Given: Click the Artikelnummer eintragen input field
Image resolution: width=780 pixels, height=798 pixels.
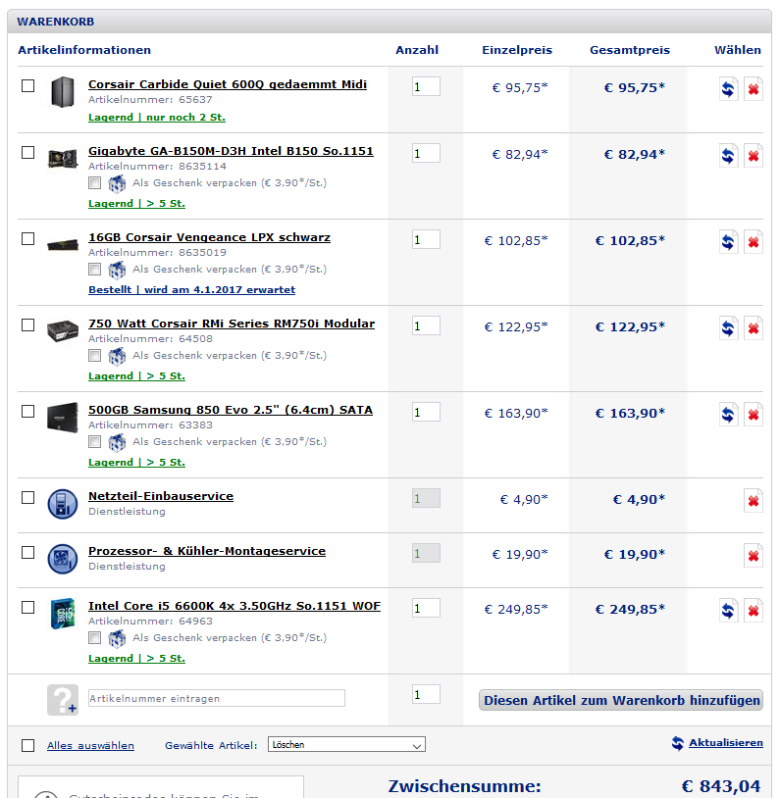Looking at the screenshot, I should [217, 698].
